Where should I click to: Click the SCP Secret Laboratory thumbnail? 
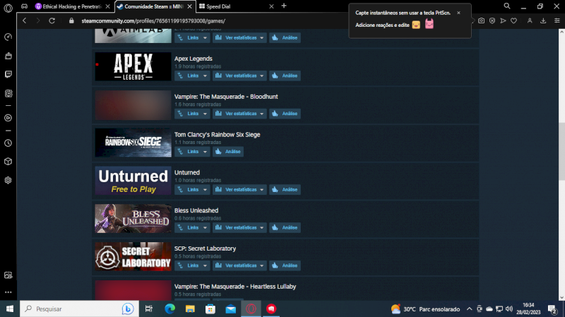coord(133,256)
